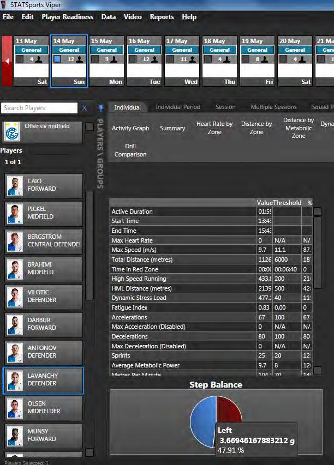Select the Offensiv midfield group
Image resolution: width=334 pixels, height=465 pixels.
pyautogui.click(x=43, y=132)
